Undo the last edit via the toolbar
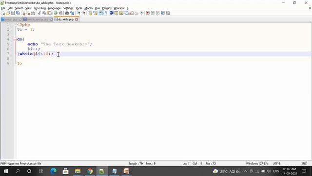This screenshot has height=176, width=312. (56, 13)
